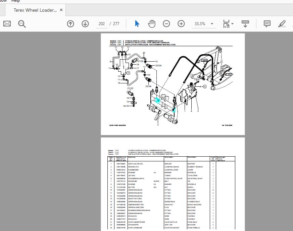This screenshot has height=231, width=293.
Task: Select the Hand tool for panning
Action: 152,24
